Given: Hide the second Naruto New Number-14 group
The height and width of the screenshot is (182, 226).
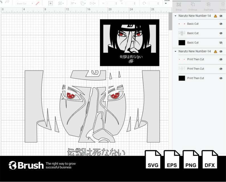Looking at the screenshot, I should [221, 51].
